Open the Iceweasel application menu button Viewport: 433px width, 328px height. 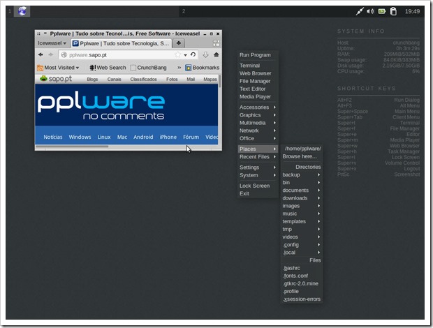coord(52,43)
